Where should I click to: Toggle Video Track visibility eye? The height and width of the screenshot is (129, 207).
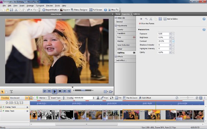pyautogui.click(x=27, y=111)
